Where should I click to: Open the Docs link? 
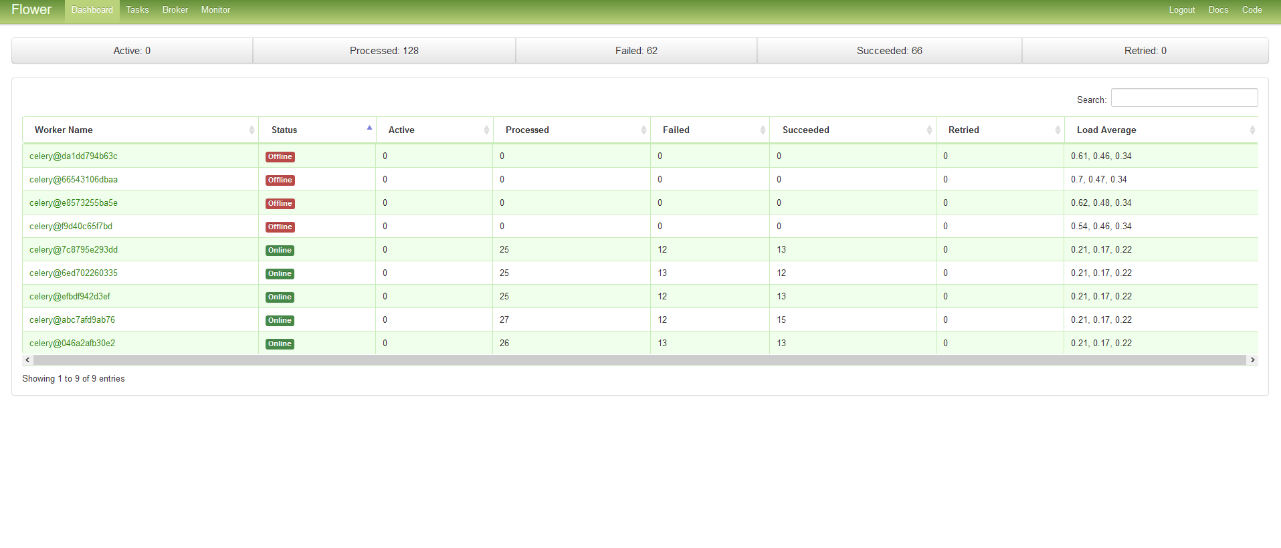pos(1218,10)
